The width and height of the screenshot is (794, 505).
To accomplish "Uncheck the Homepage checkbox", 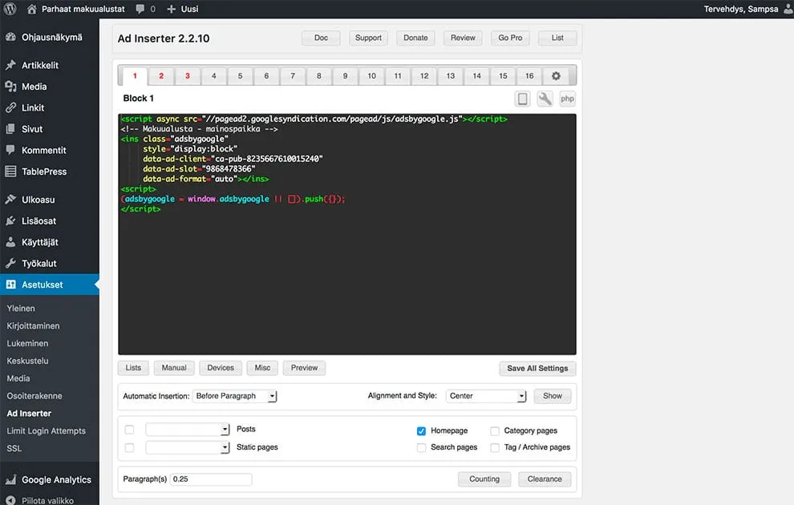I will 421,430.
